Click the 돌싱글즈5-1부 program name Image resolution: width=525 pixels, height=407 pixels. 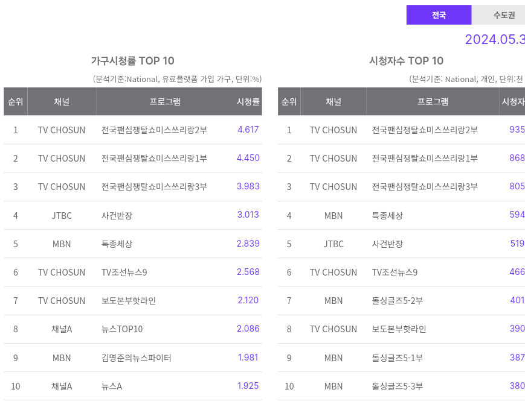click(x=398, y=358)
